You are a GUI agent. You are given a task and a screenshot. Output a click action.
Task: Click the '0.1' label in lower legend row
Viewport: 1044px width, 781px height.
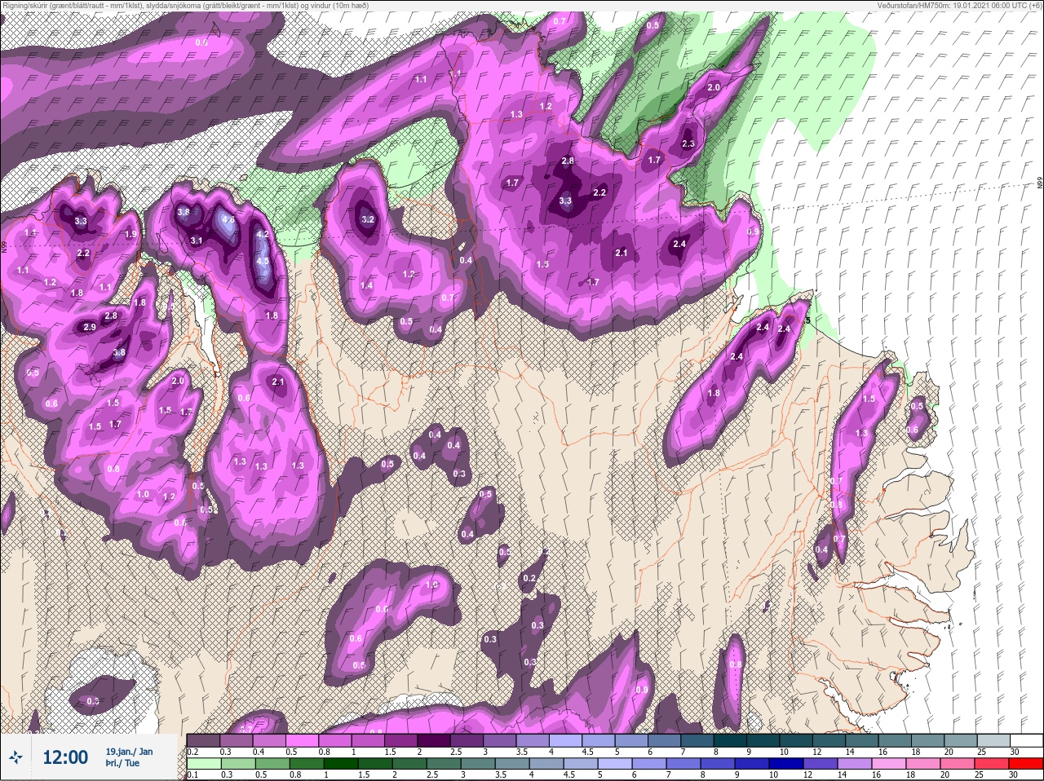click(192, 774)
